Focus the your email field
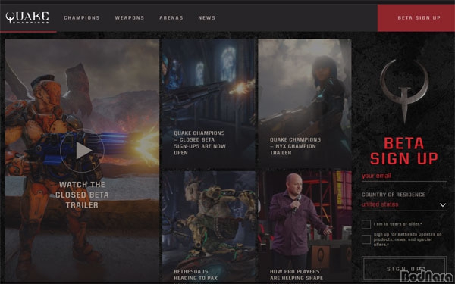Viewport: 455px width, 284px height. click(404, 176)
